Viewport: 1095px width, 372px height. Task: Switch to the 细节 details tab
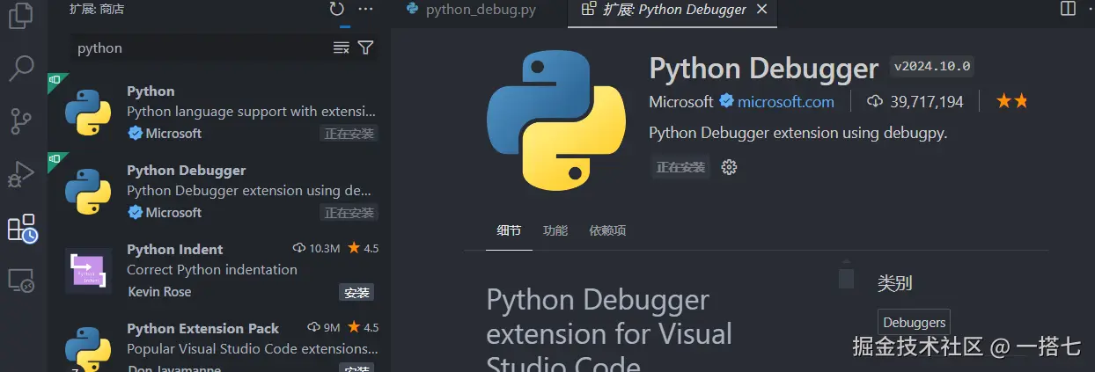pyautogui.click(x=509, y=230)
